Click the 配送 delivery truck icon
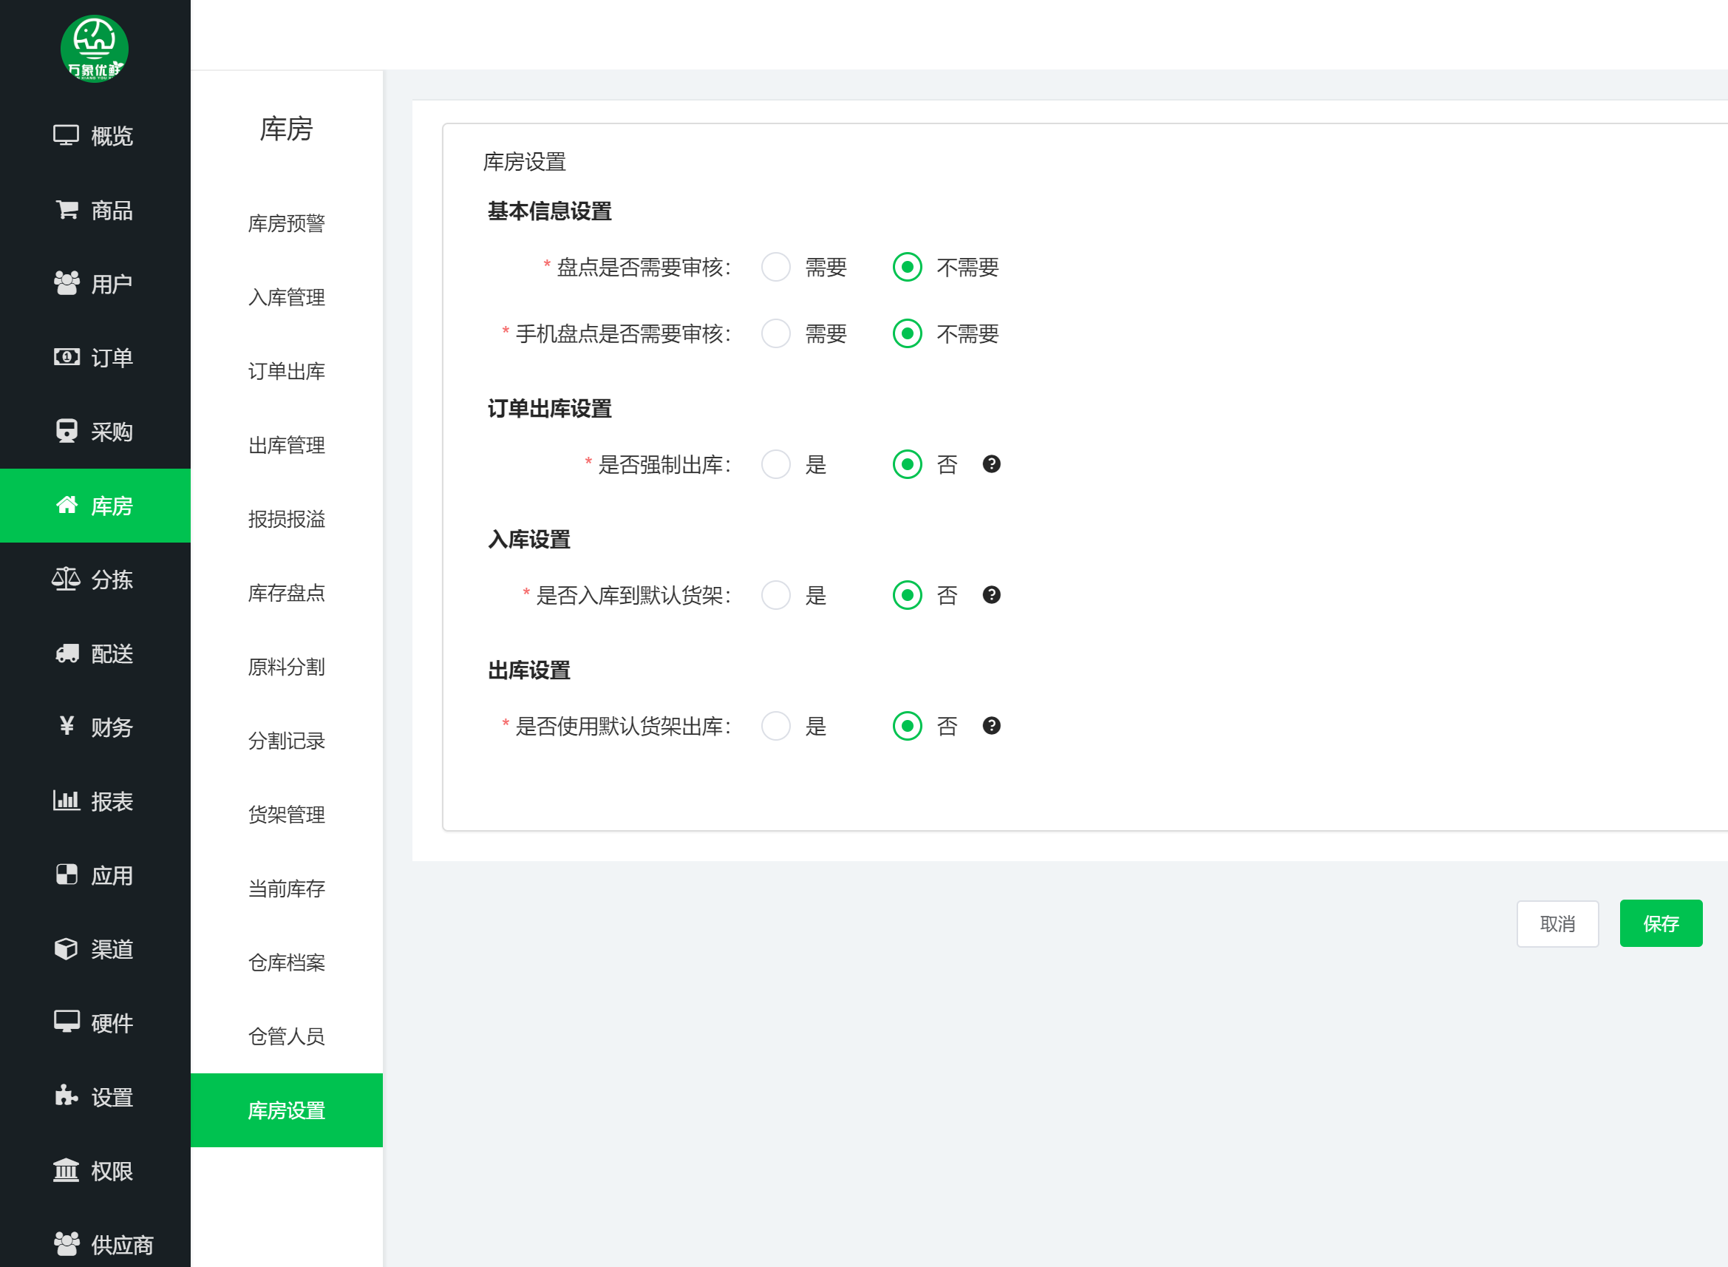Screen dimensions: 1728x1267 67,653
